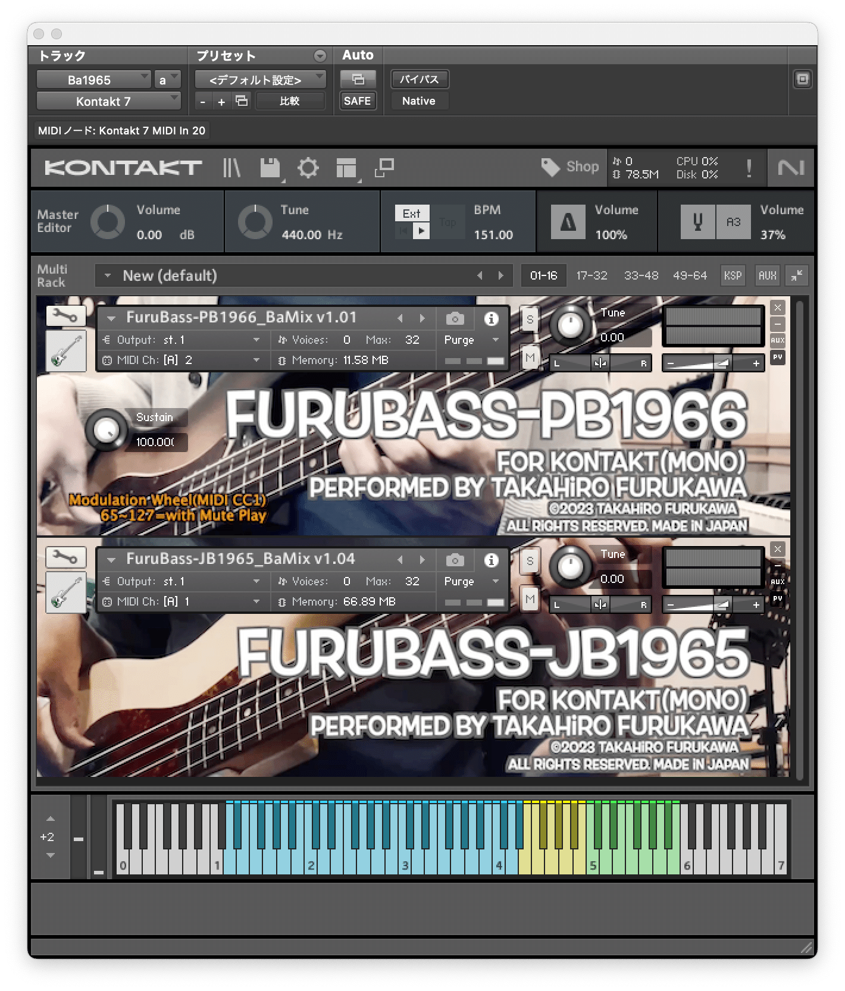Open the Ba1965 track dropdown
845x991 pixels.
coord(93,79)
